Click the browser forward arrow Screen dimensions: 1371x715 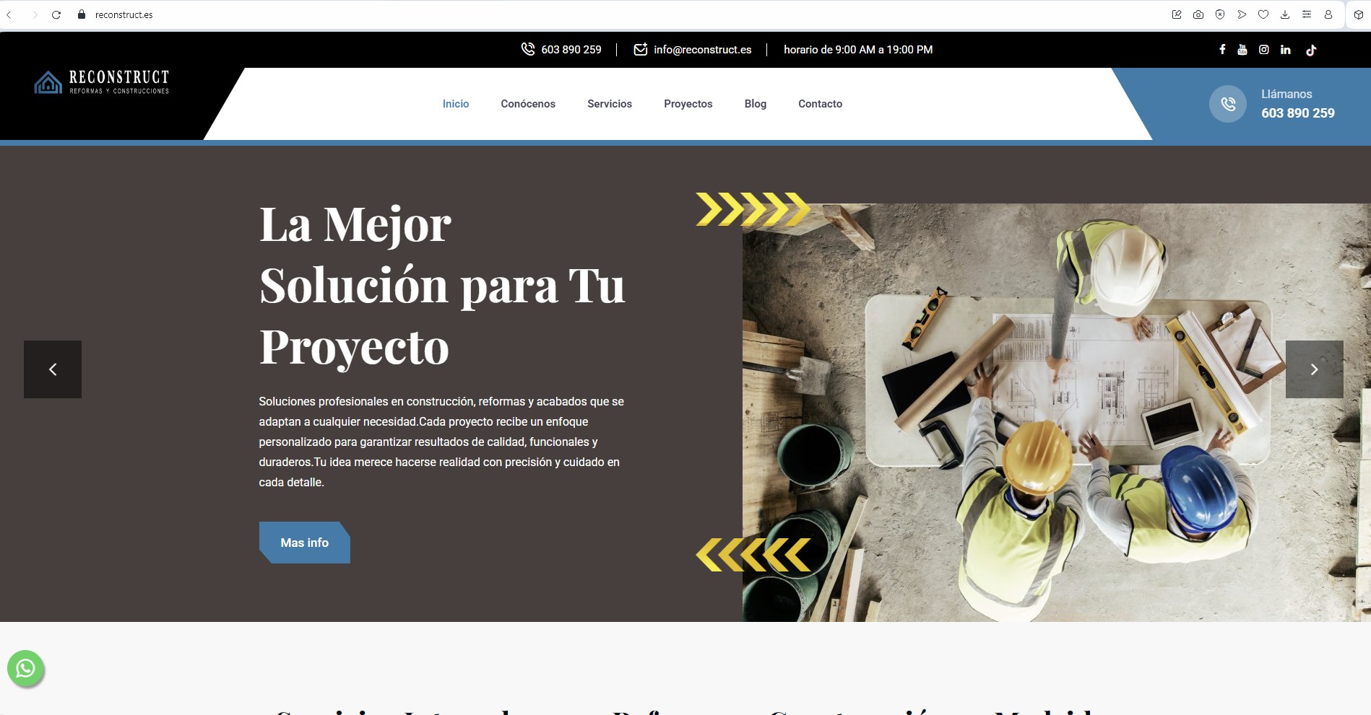coord(34,14)
